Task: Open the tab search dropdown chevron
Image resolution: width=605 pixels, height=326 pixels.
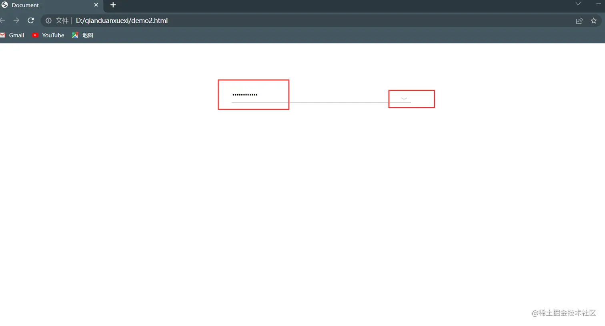Action: pos(578,4)
